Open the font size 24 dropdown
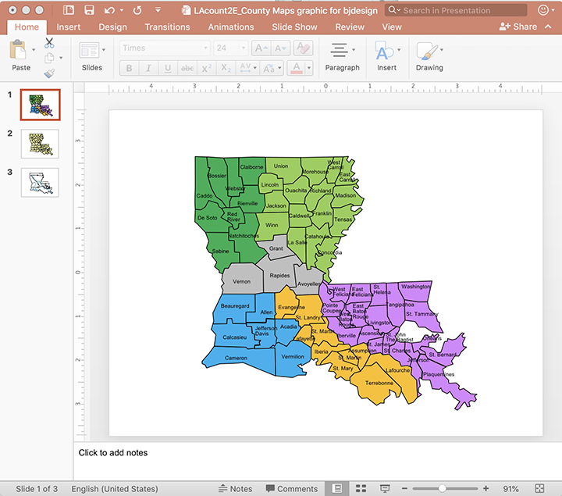562x496 pixels. click(244, 48)
